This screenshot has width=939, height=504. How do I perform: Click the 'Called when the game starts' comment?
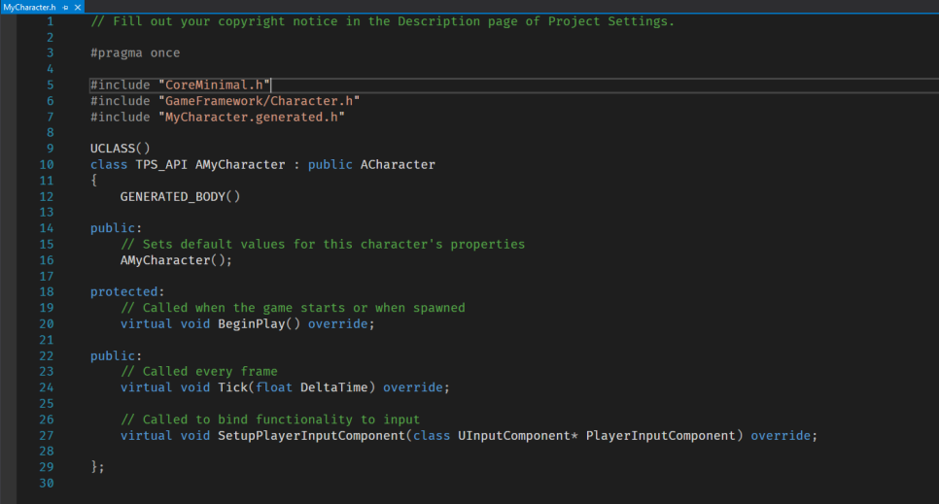pyautogui.click(x=293, y=308)
